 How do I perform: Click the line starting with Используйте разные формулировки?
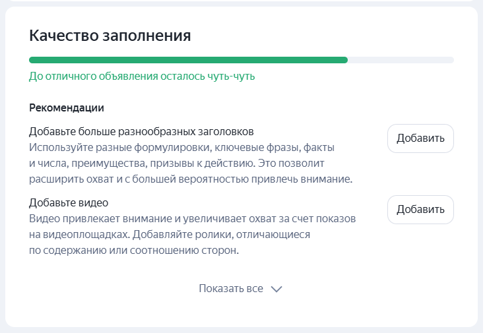[181, 146]
